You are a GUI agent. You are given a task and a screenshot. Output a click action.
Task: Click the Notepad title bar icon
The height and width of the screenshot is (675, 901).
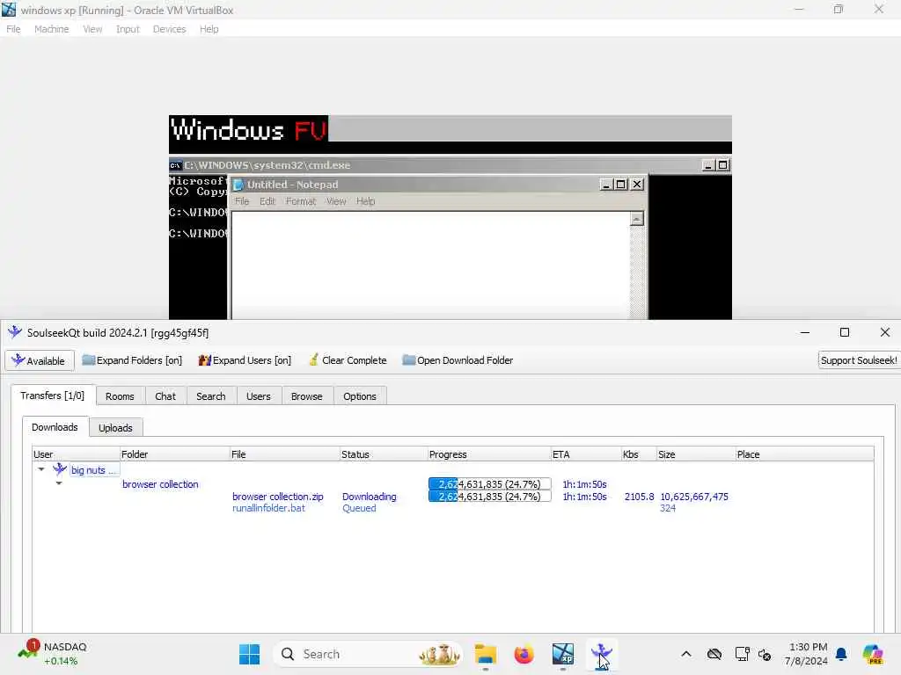click(x=238, y=185)
